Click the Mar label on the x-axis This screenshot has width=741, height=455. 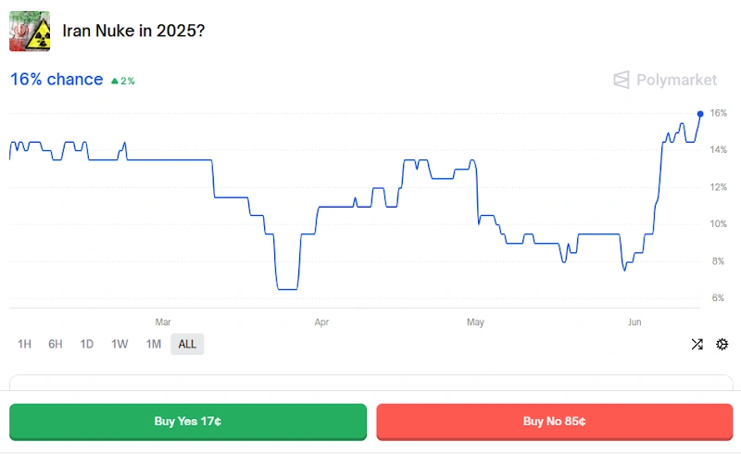coord(163,322)
